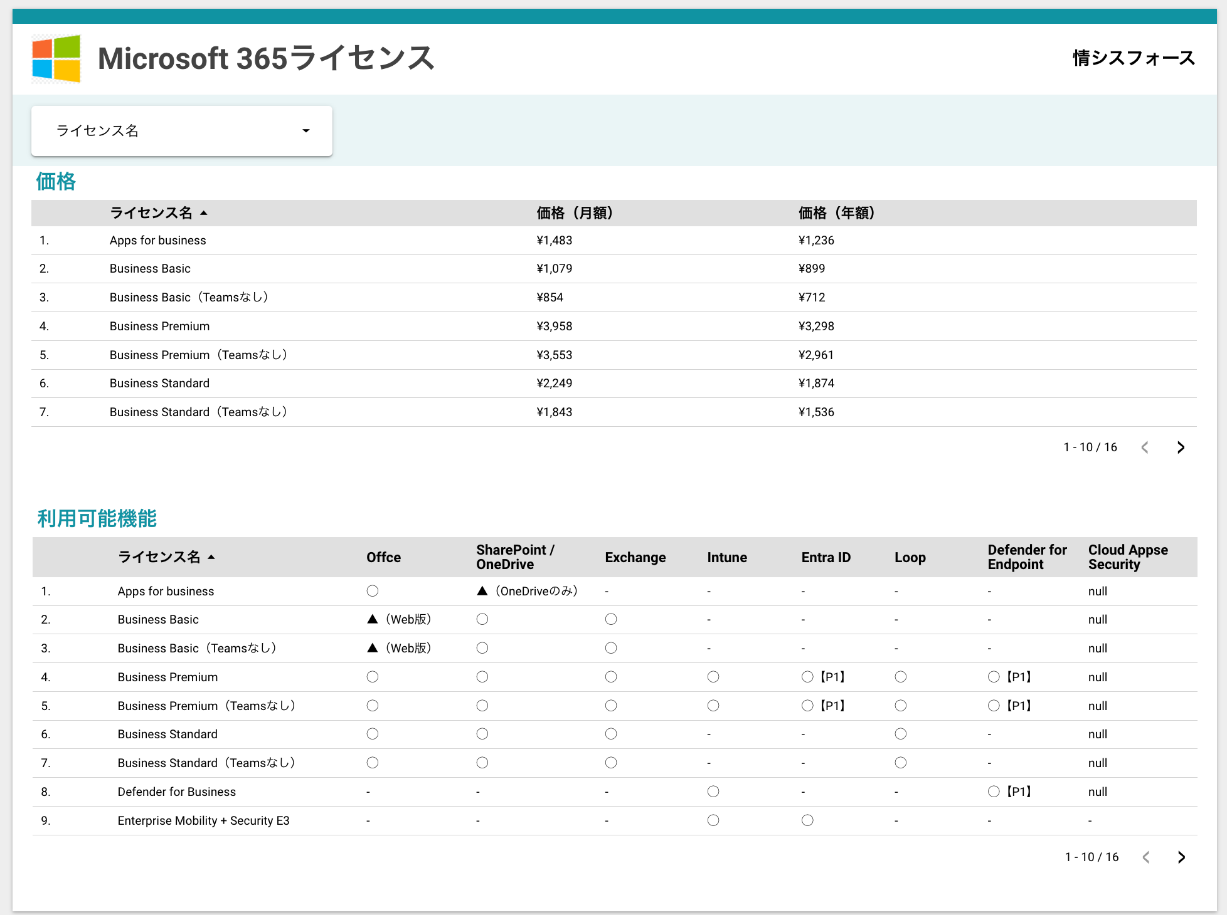Click the triangle for Apps for business OneDrive
This screenshot has height=915, width=1227.
point(482,591)
